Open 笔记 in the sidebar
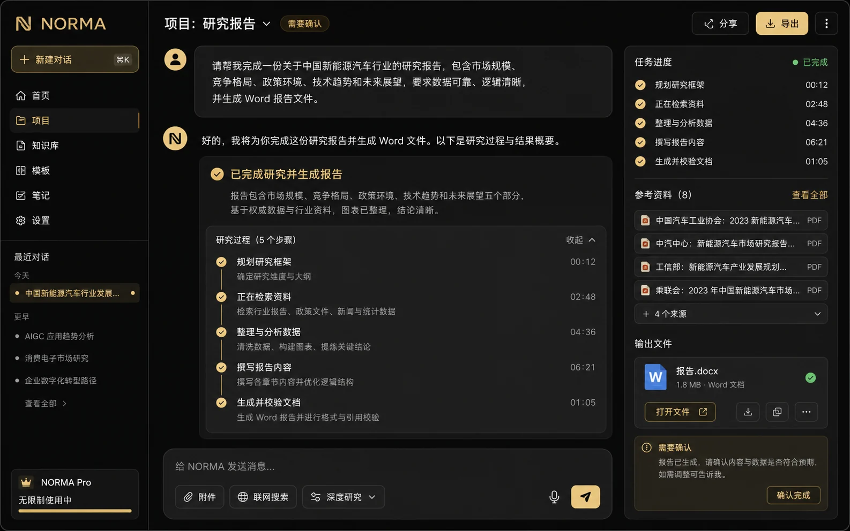The height and width of the screenshot is (531, 850). [74, 195]
